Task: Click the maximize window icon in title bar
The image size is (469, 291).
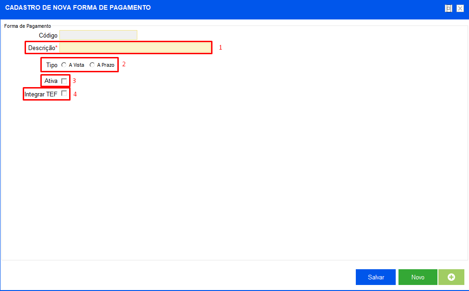Action: (x=449, y=8)
